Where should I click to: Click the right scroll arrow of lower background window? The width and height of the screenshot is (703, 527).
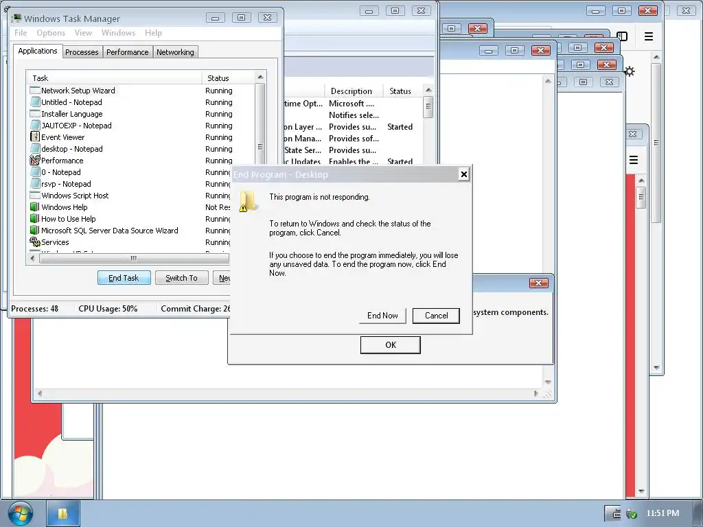click(535, 394)
